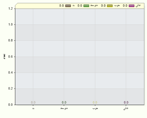Click the yellow 0.0 data label above خوب
This screenshot has height=118, width=147.
(95, 102)
